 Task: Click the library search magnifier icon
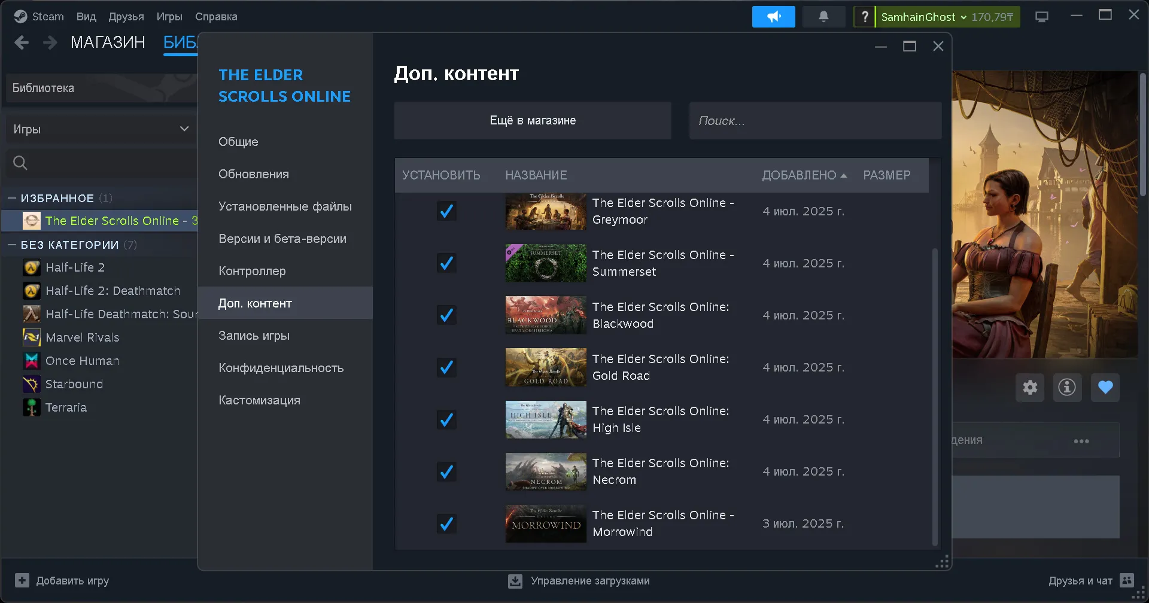[20, 163]
